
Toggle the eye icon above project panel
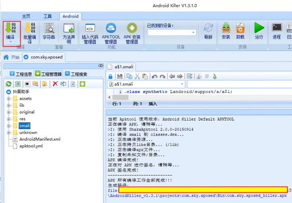coord(101,66)
